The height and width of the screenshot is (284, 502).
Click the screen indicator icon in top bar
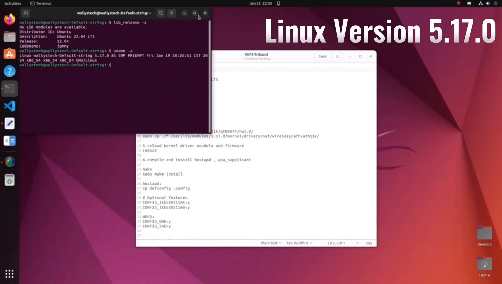[469, 3]
